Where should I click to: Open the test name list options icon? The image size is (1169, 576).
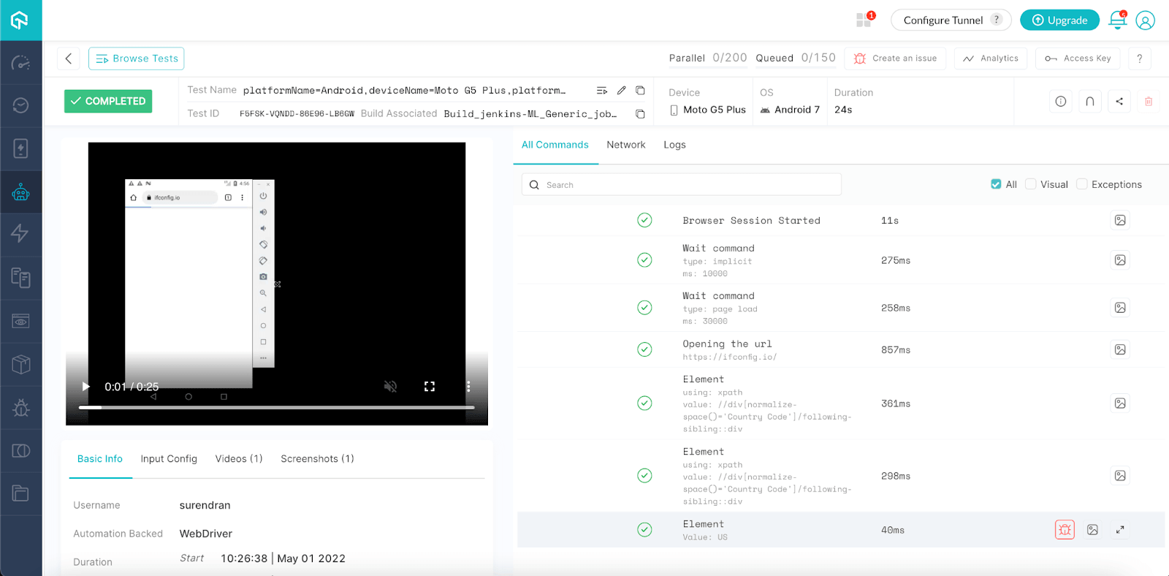602,90
